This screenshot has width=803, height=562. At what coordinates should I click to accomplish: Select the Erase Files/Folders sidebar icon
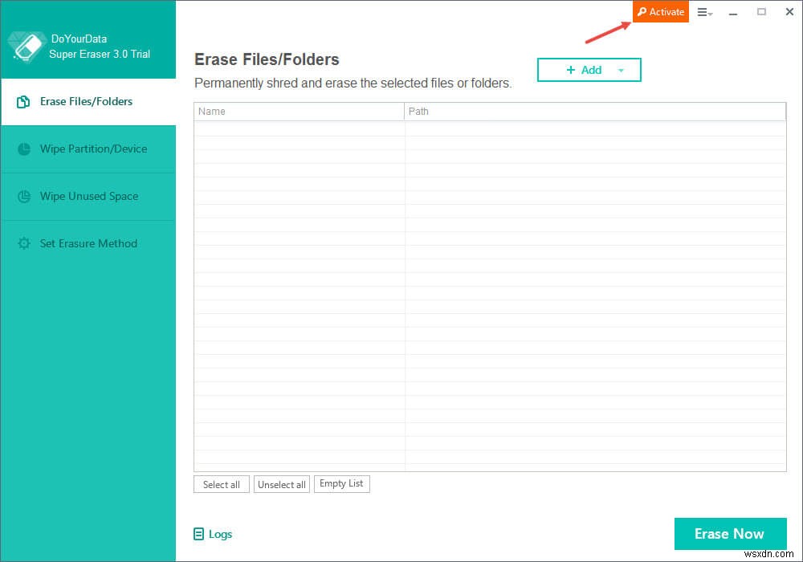(x=23, y=101)
